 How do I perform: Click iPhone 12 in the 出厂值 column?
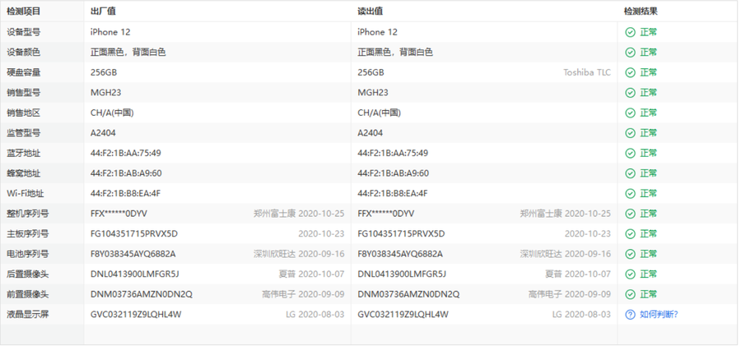(110, 32)
